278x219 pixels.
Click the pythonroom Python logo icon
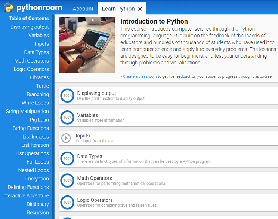pos(8,7)
